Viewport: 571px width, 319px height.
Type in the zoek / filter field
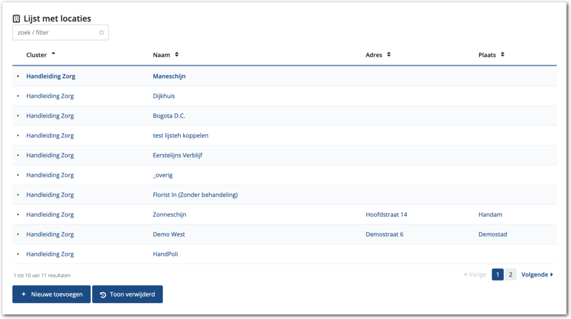(55, 33)
